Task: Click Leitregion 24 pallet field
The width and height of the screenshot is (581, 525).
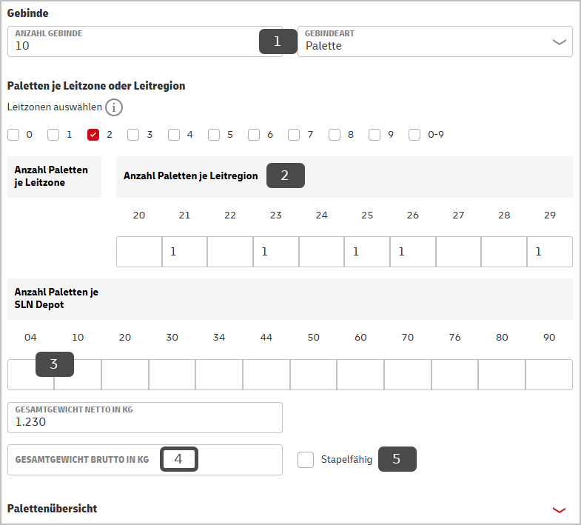Action: coord(322,252)
